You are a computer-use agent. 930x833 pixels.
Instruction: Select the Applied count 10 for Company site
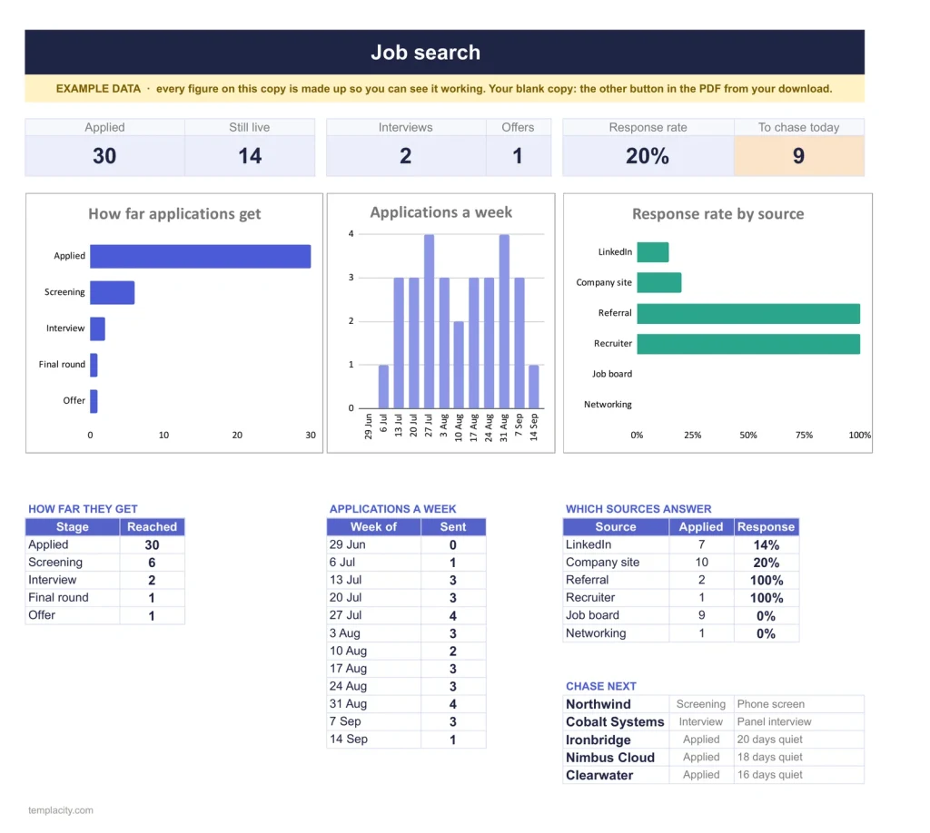[x=702, y=563]
